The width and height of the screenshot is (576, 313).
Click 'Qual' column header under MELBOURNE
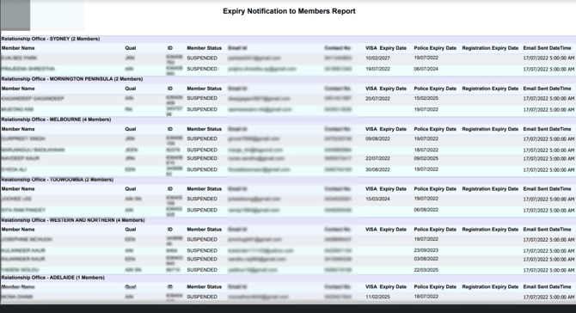click(x=131, y=129)
